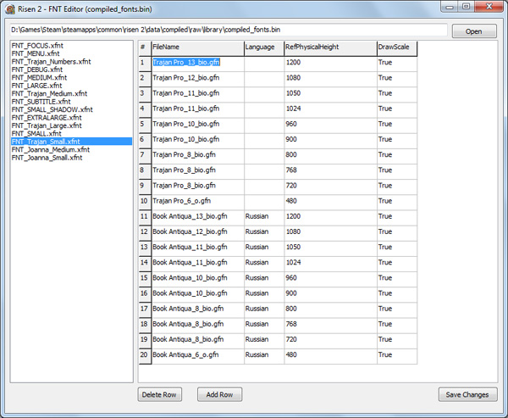Click the Risen 2 app icon in title bar

click(x=10, y=9)
